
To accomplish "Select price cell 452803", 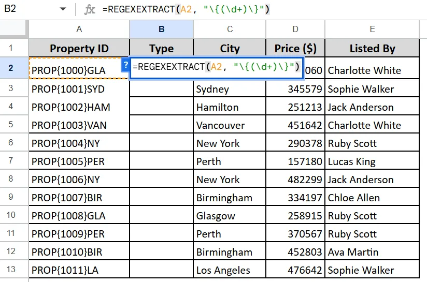I will (295, 251).
